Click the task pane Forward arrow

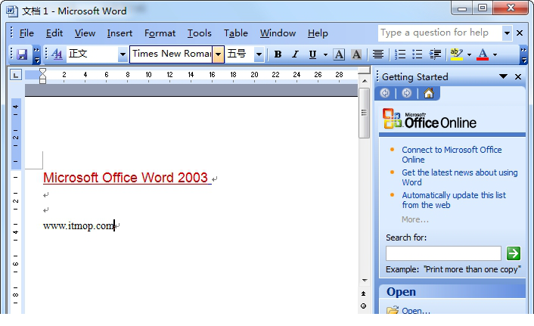407,93
